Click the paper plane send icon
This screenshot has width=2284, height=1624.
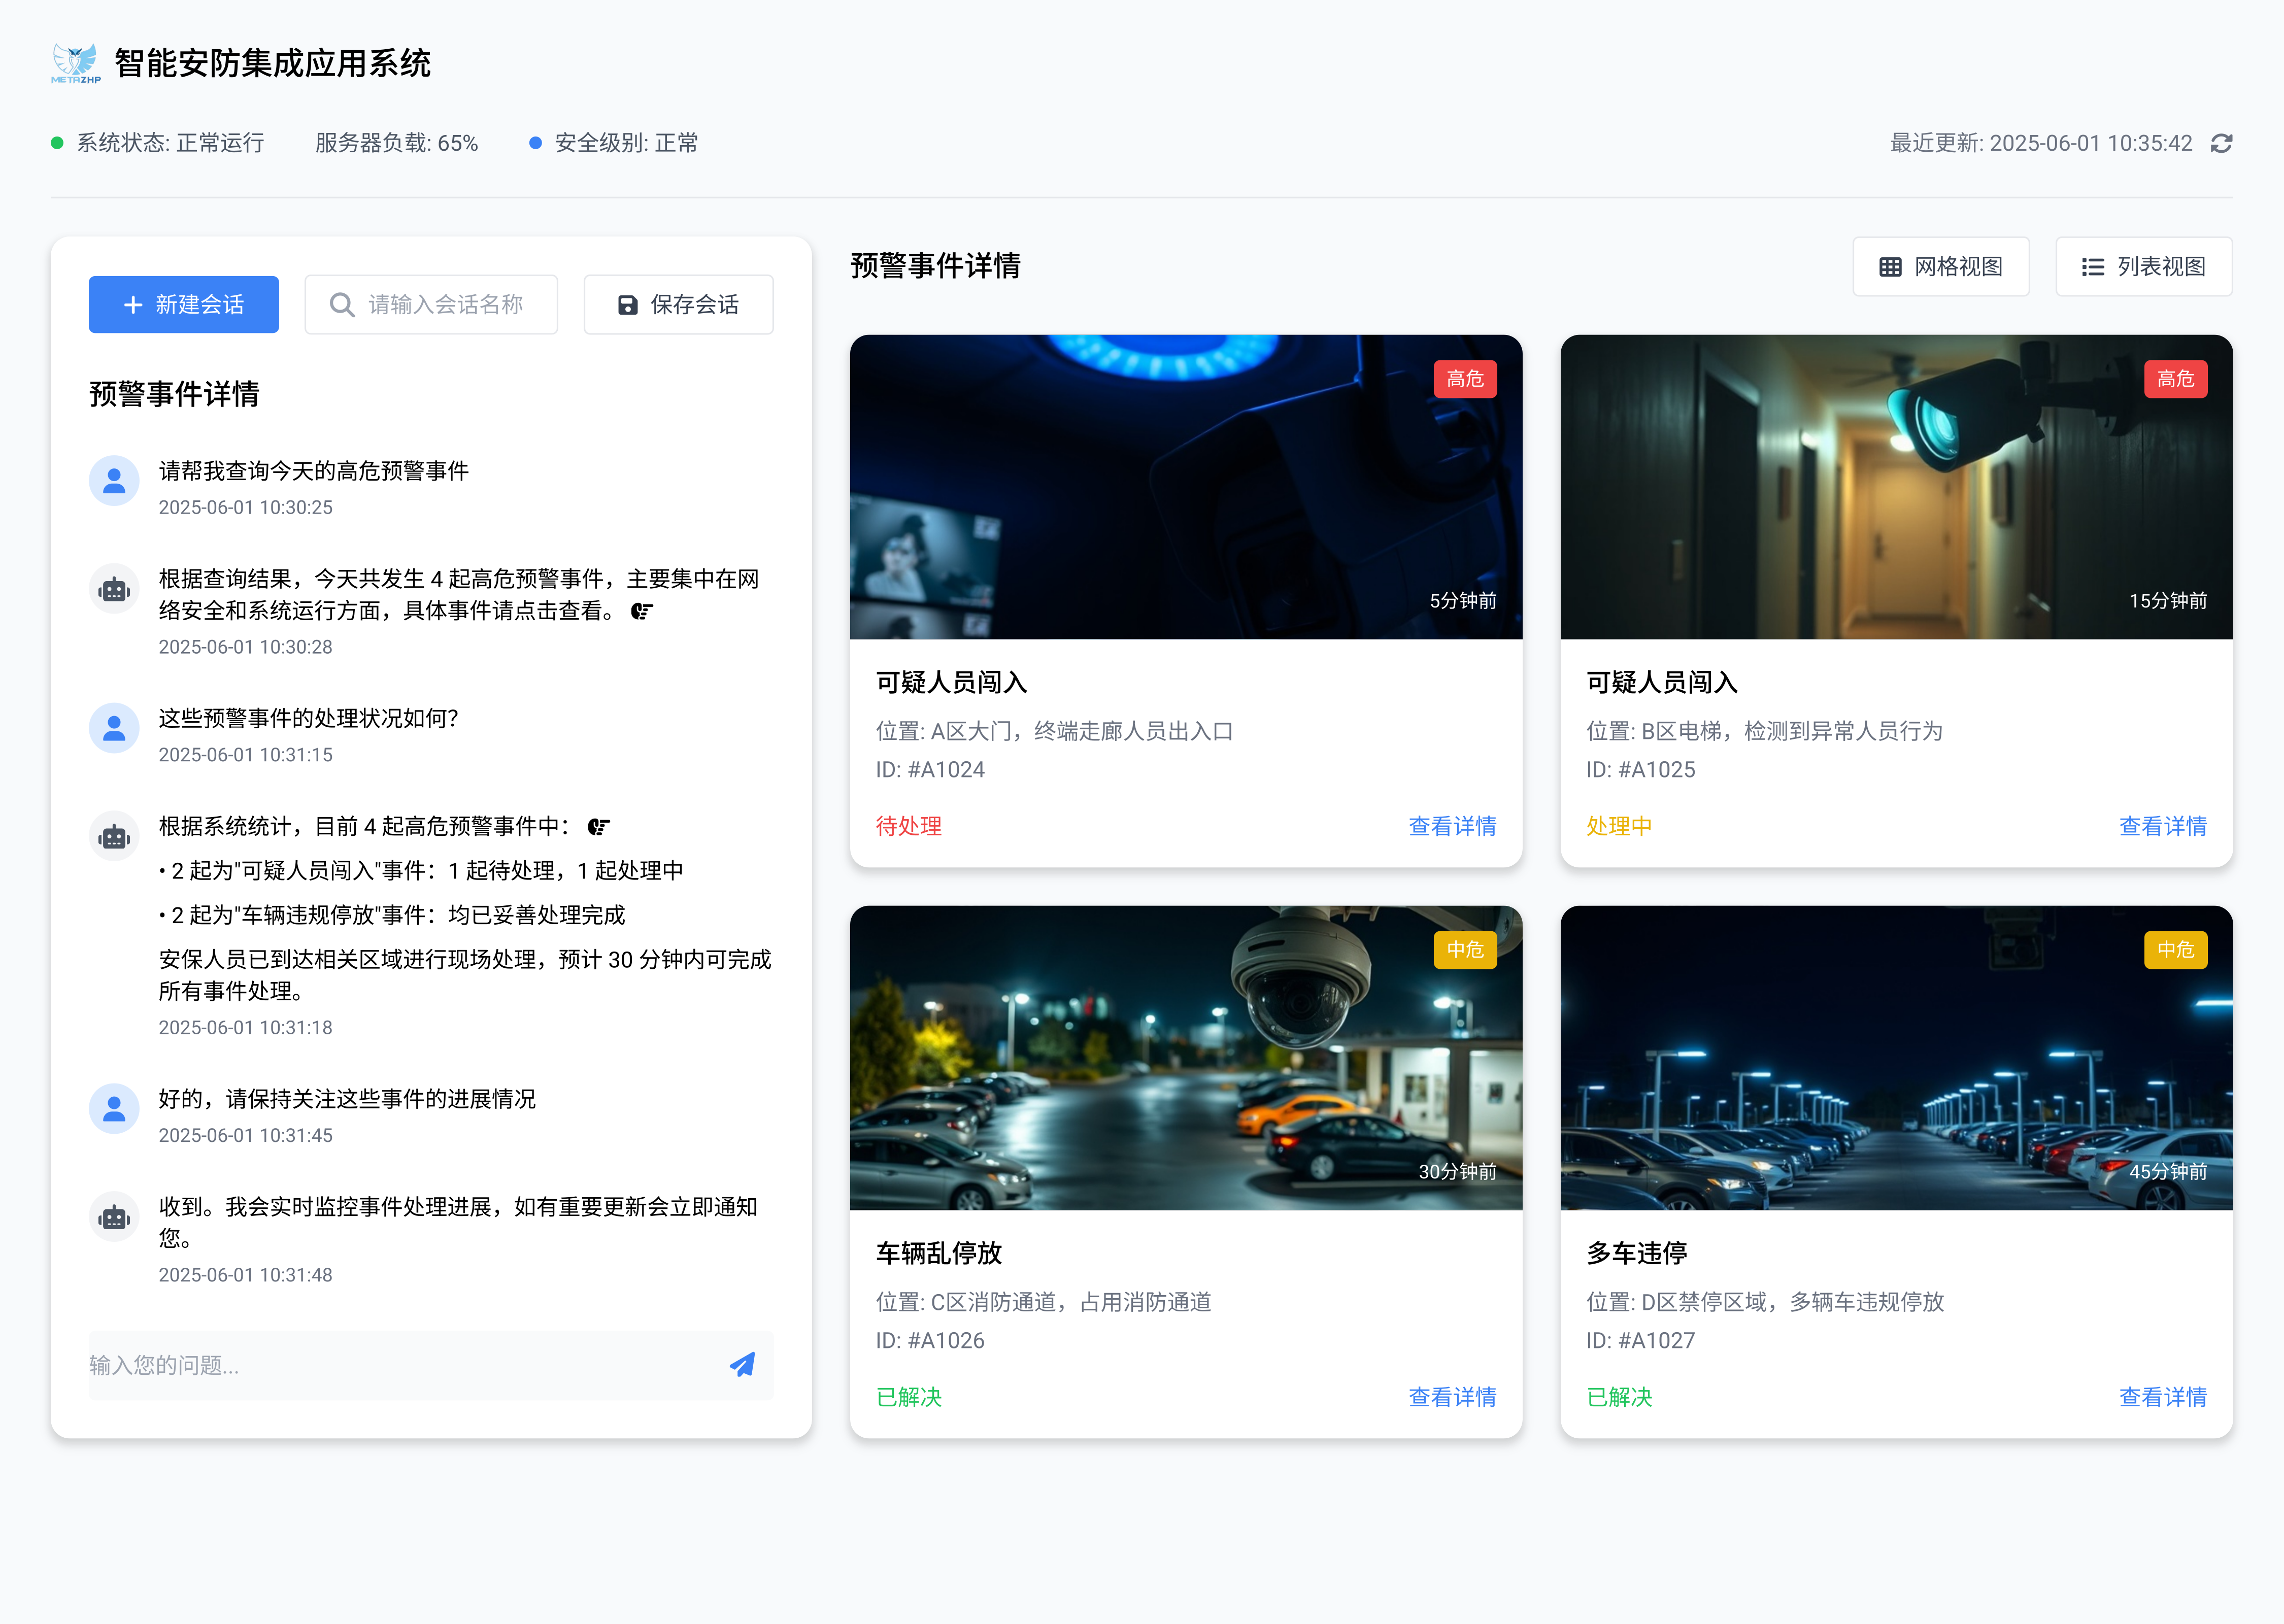(742, 1365)
